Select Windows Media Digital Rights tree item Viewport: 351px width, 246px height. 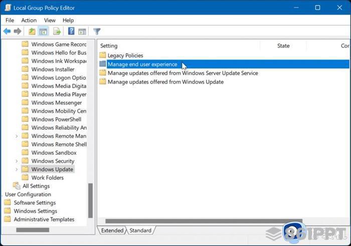(x=59, y=86)
